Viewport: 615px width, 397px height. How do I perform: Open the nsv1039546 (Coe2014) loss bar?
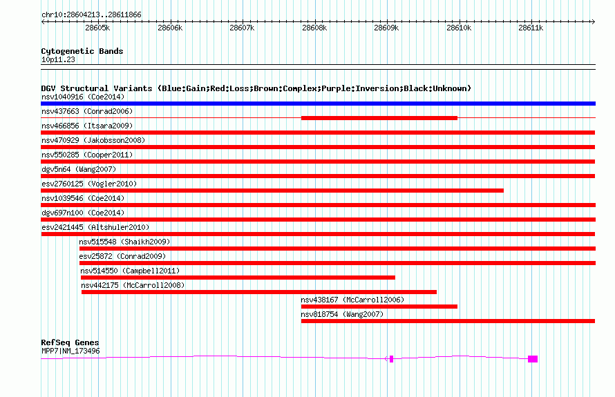click(318, 205)
